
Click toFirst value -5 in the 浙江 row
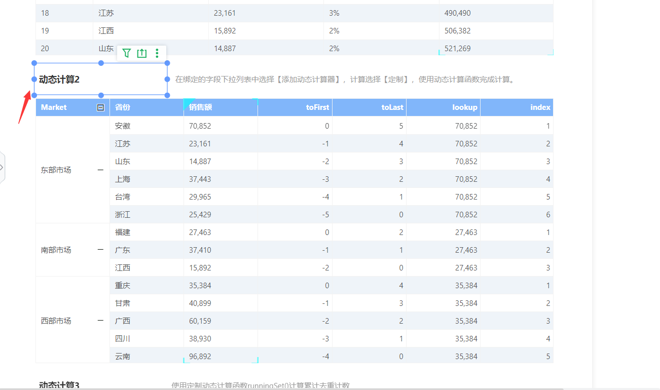[x=325, y=214]
